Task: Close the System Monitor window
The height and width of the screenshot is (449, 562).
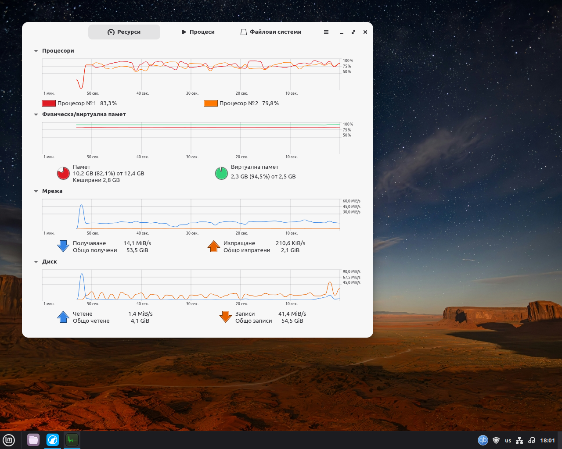Action: coord(365,32)
